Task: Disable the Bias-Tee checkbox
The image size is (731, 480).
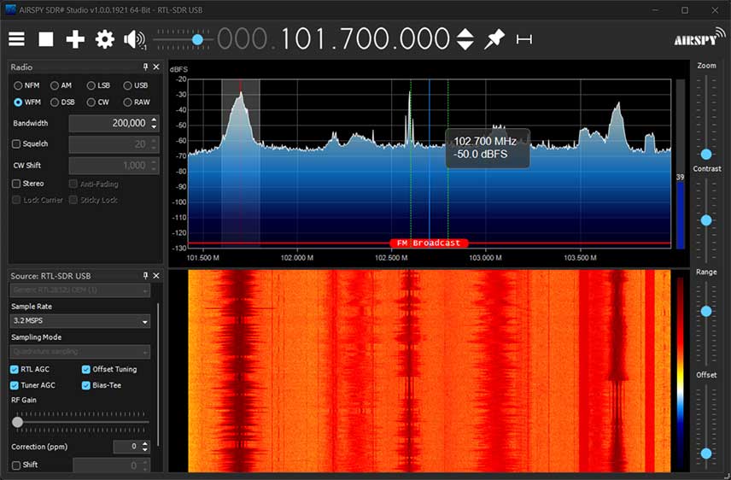Action: [85, 385]
